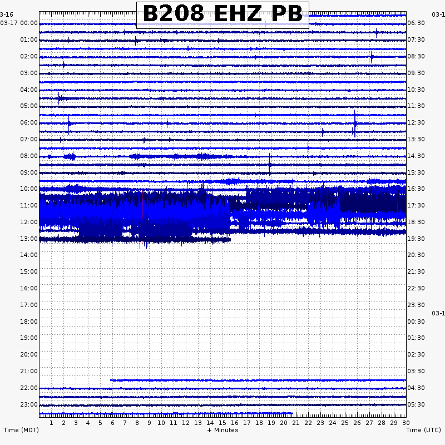Click minute 10 on the bottom axis

coord(161,423)
